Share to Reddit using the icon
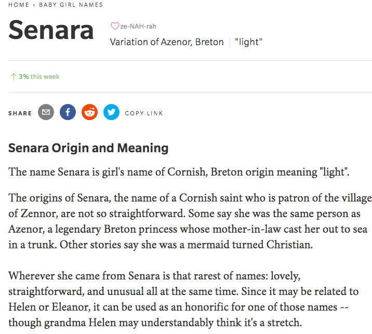 point(89,112)
